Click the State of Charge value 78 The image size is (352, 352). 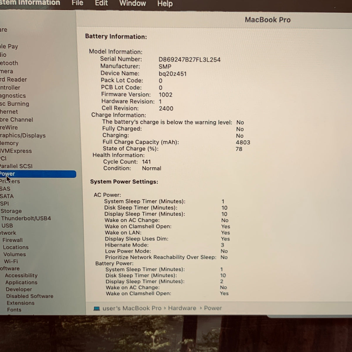(239, 149)
